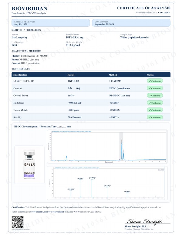This screenshot has height=235, width=182.
Task: Click the Conforms badge for Overall Purity
Action: [155, 95]
